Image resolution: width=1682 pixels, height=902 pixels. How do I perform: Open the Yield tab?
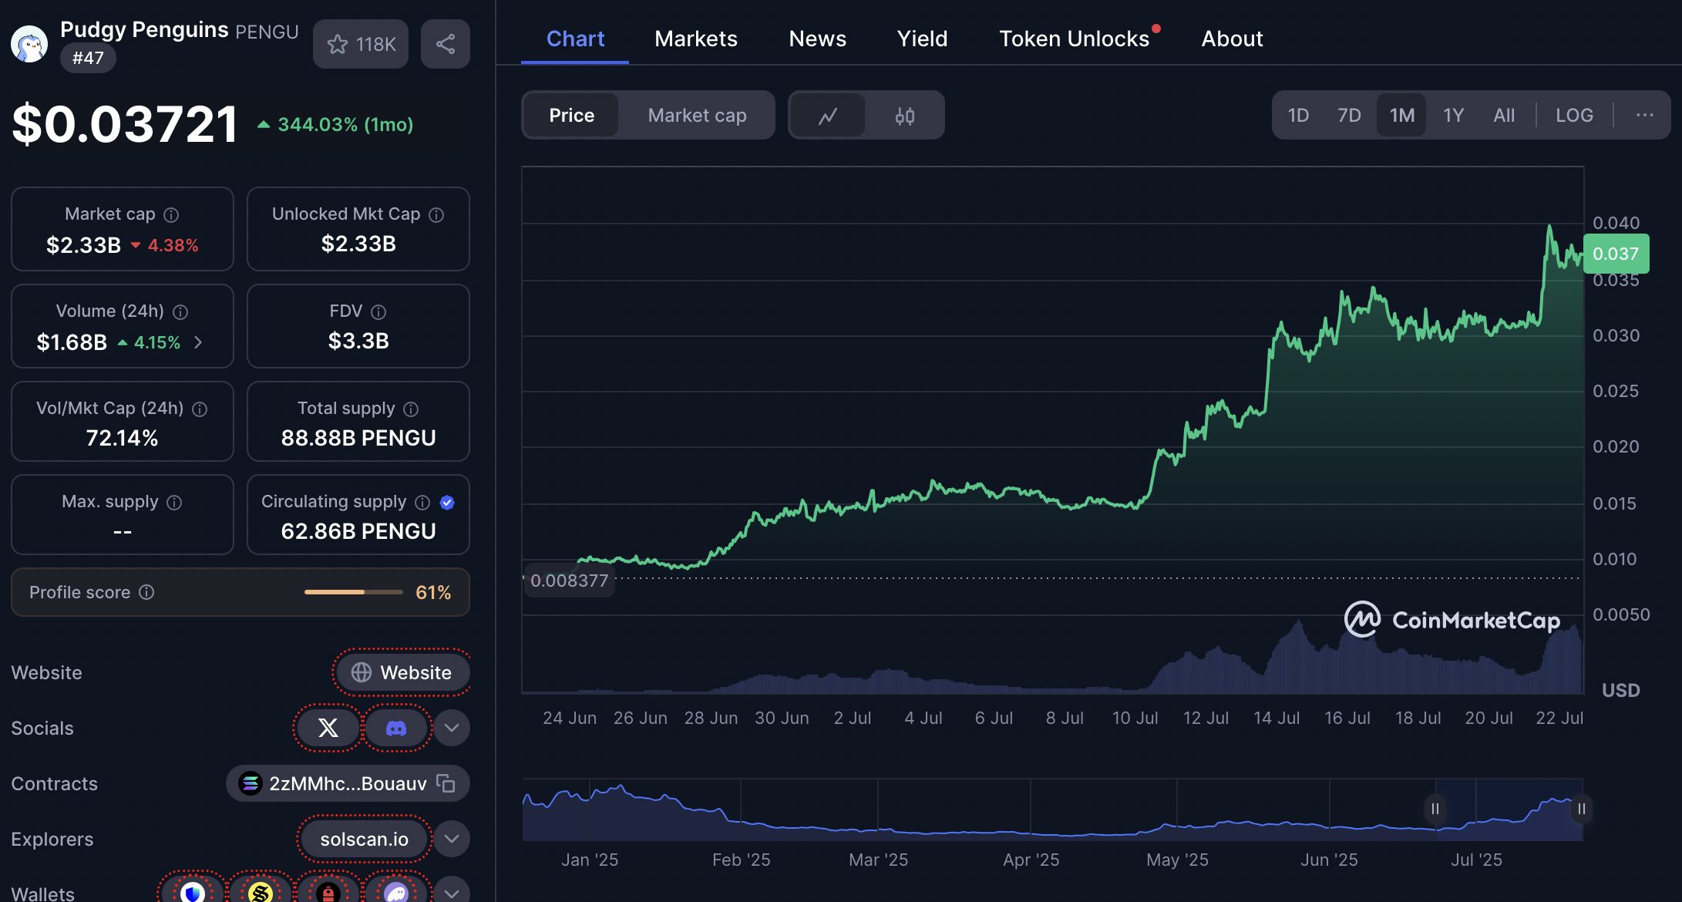(922, 39)
